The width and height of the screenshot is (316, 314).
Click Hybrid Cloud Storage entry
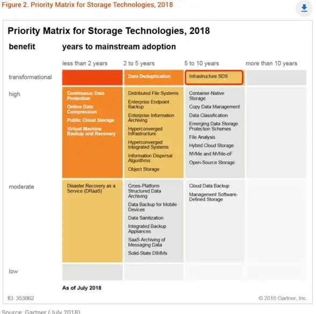[x=211, y=145]
